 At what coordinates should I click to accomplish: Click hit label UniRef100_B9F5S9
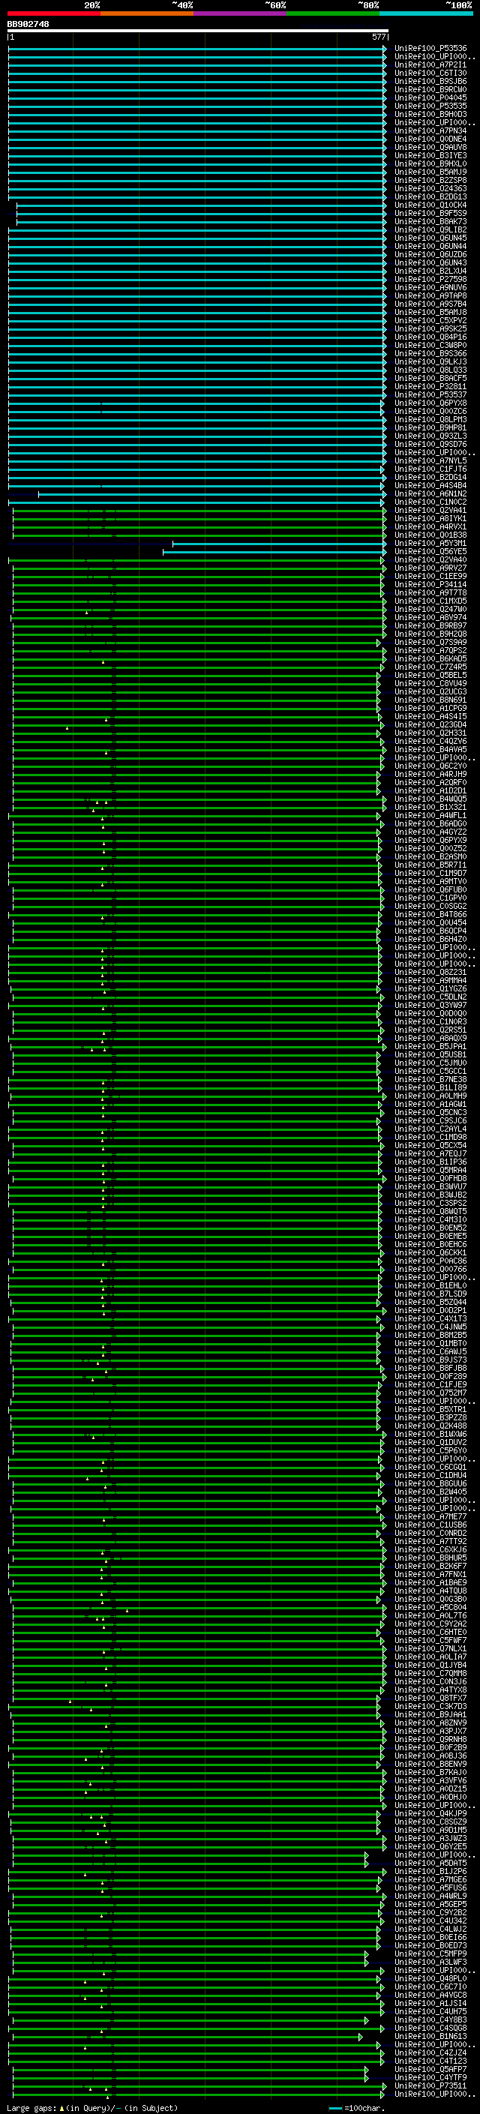click(x=430, y=214)
